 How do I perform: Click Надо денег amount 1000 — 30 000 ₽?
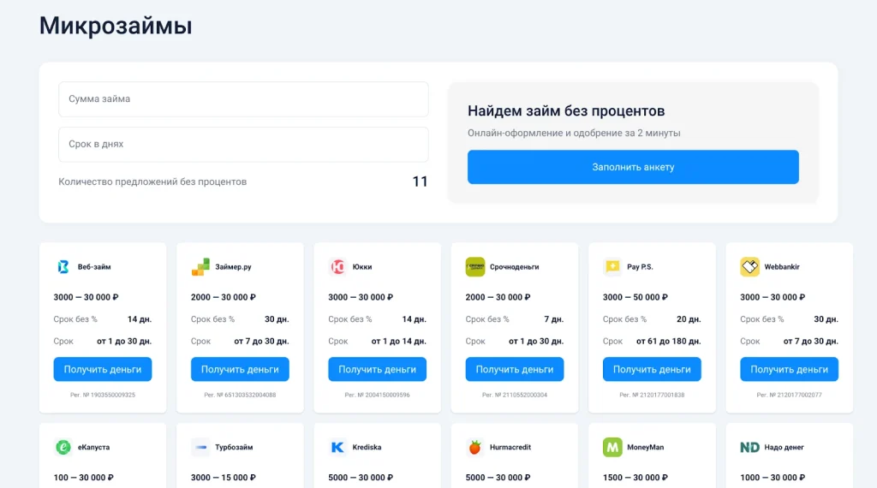coord(773,478)
